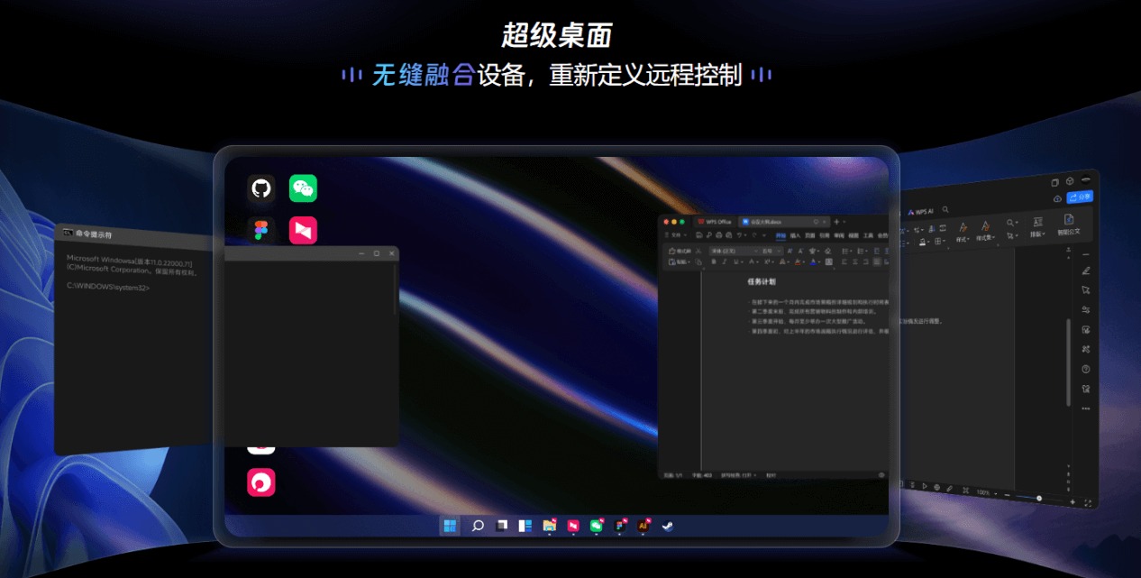
Task: Open the 文件 menu dropdown
Action: pyautogui.click(x=676, y=235)
